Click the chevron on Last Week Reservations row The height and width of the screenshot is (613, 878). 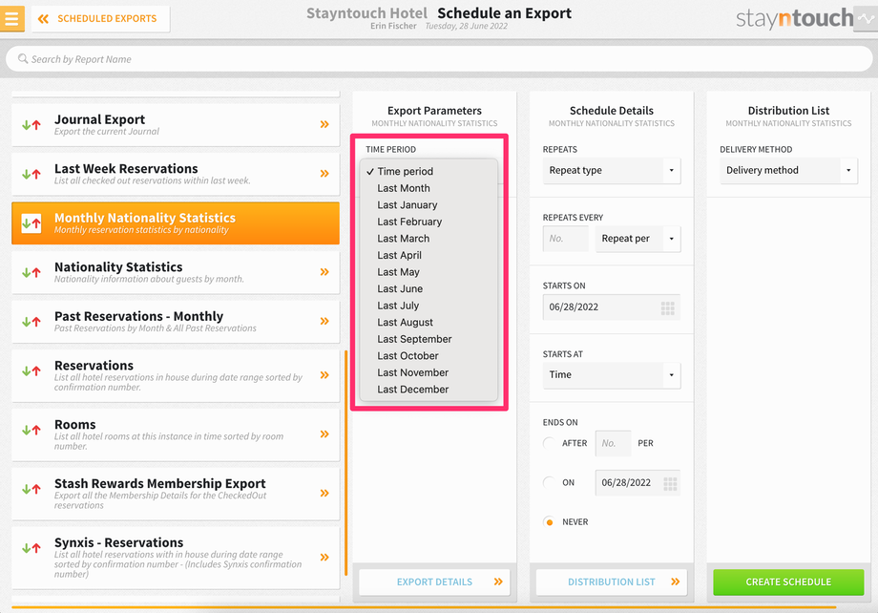324,174
